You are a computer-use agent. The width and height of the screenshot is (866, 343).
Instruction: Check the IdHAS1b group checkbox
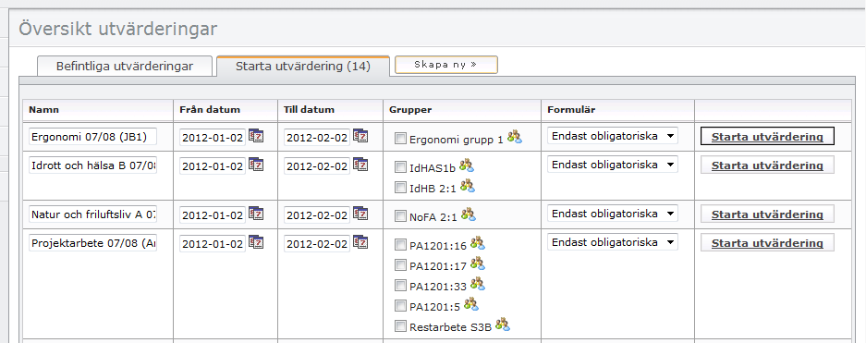400,167
